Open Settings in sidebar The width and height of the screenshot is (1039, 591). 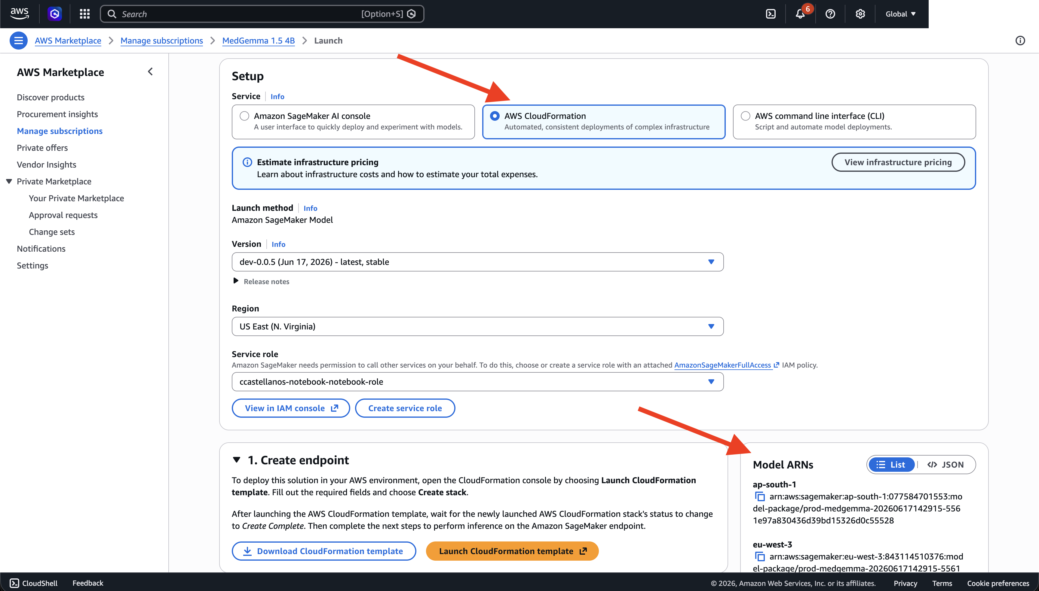click(32, 265)
